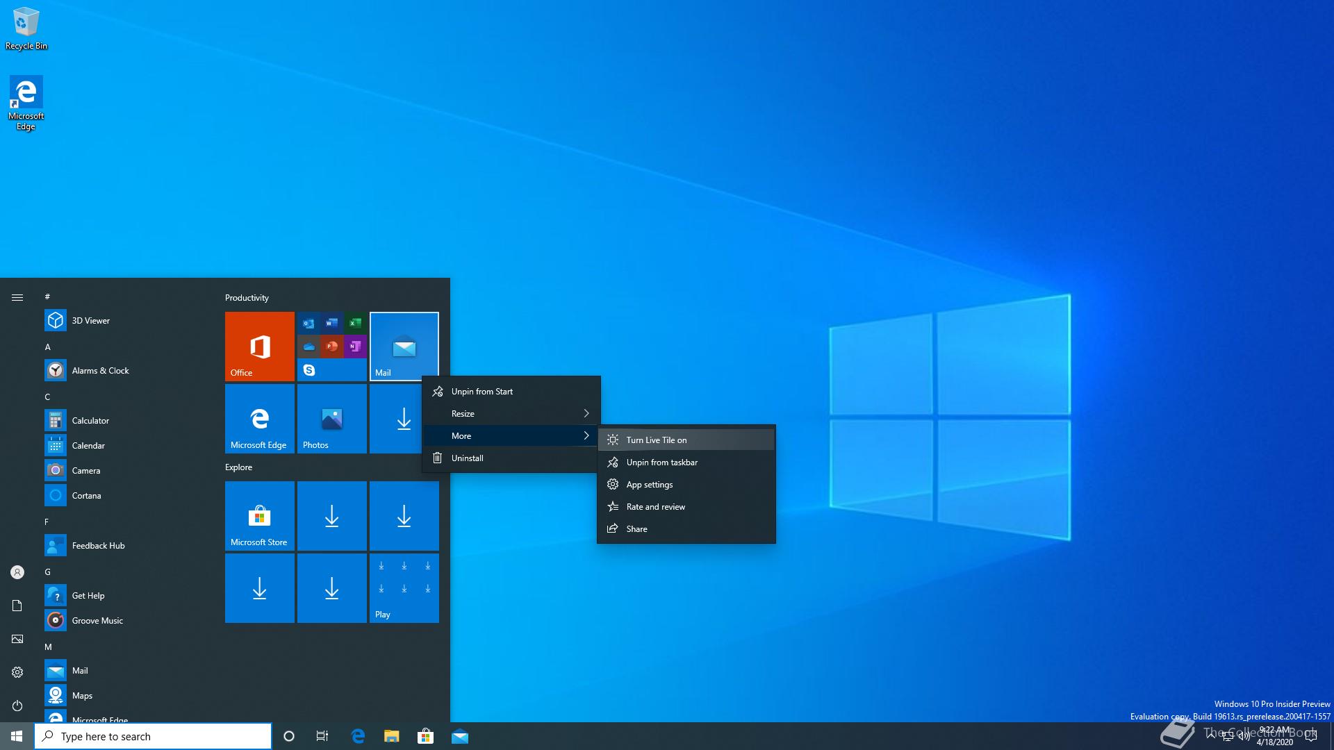Open Cortana circle on the taskbar
The width and height of the screenshot is (1334, 750).
289,736
